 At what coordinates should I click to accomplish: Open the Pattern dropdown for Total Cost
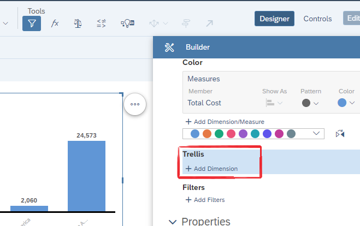(x=310, y=103)
